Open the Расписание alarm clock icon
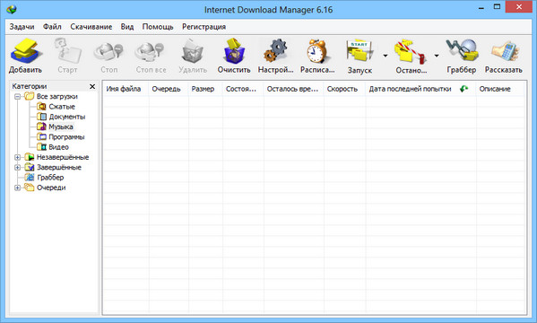Screen dimensions: 537x323 point(317,51)
